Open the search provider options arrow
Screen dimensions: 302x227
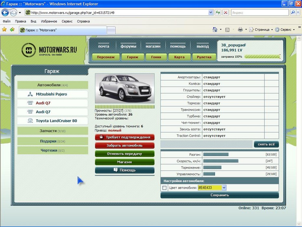click(298, 13)
